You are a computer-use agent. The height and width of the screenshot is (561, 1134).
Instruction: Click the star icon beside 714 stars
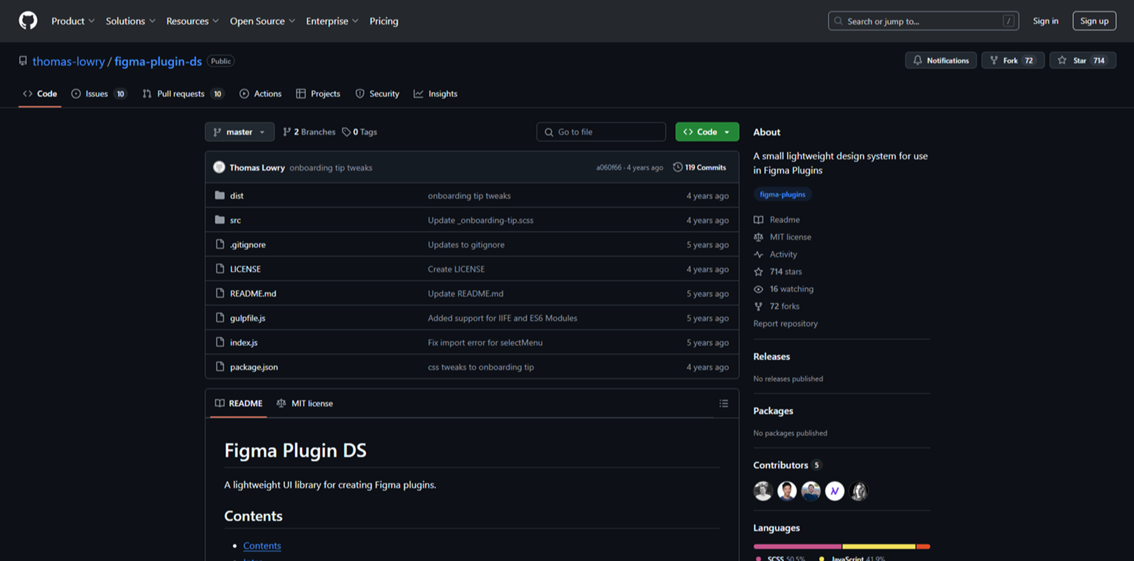tap(758, 272)
